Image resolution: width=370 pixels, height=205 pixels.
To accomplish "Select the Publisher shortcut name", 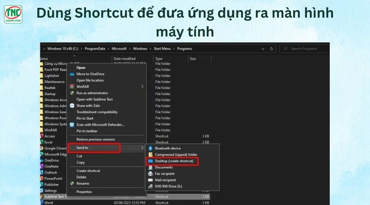I will point(51,185).
